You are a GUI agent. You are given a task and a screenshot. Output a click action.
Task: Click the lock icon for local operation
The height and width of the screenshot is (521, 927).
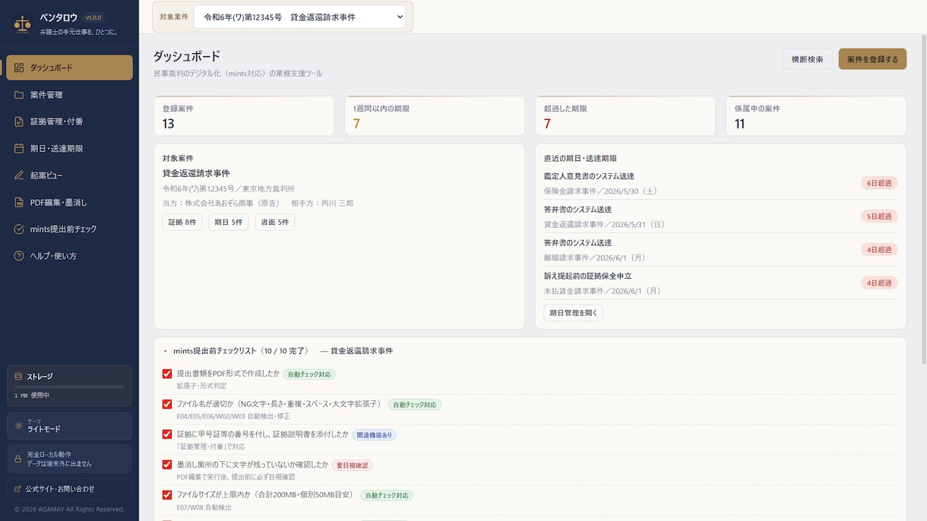(18, 459)
